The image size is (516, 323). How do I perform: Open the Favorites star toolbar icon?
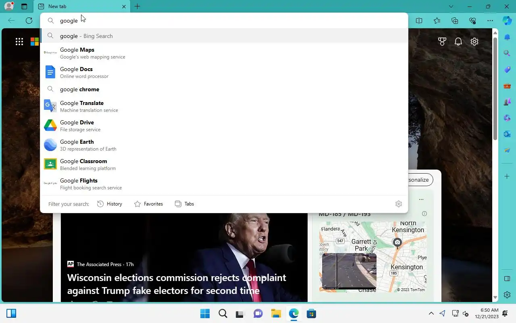437,21
